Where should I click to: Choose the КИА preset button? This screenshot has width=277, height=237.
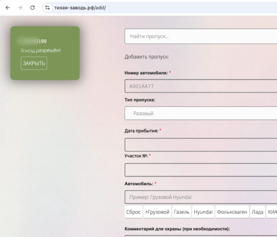tap(272, 212)
